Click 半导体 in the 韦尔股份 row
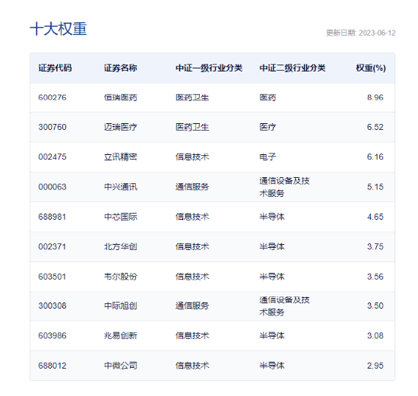The height and width of the screenshot is (396, 418). 272,277
